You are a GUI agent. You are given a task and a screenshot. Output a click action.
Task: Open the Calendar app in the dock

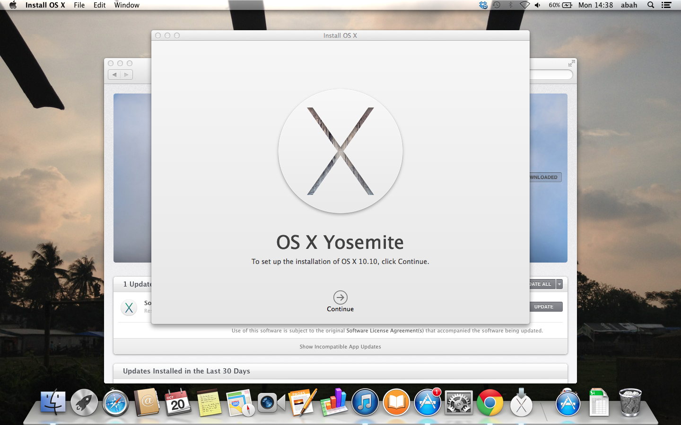pyautogui.click(x=178, y=403)
